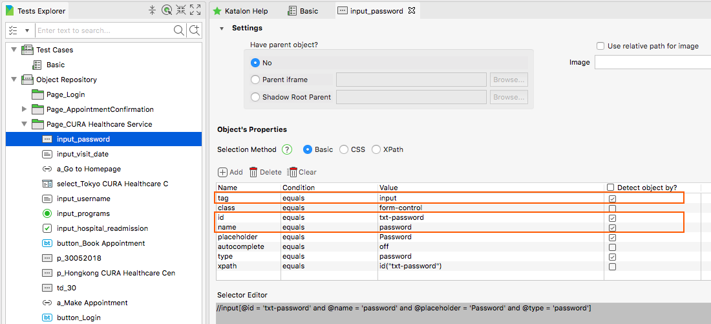
Task: Select the Basic selection method radio
Action: click(x=308, y=149)
